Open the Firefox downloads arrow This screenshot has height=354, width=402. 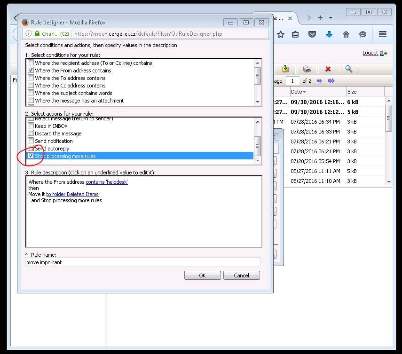tap(329, 34)
